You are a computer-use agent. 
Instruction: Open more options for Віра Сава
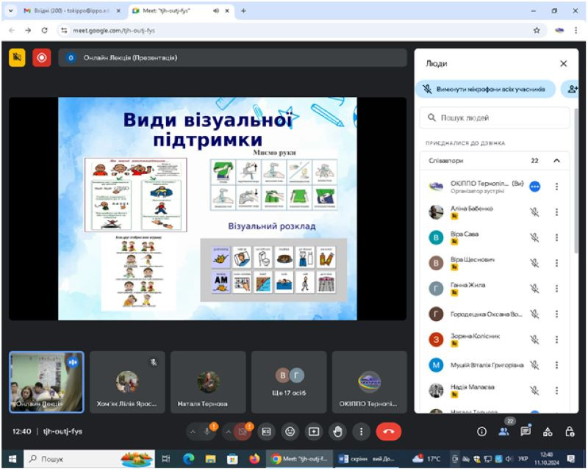pyautogui.click(x=556, y=237)
